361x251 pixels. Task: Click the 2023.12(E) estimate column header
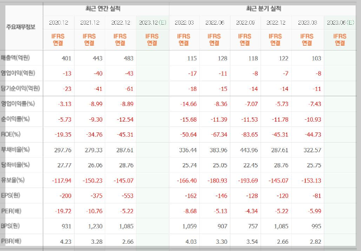(x=153, y=22)
